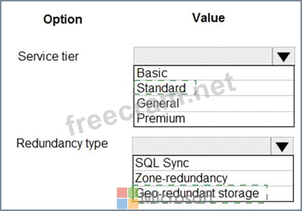This screenshot has width=302, height=211.
Task: Click the Value column header
Action: click(208, 18)
